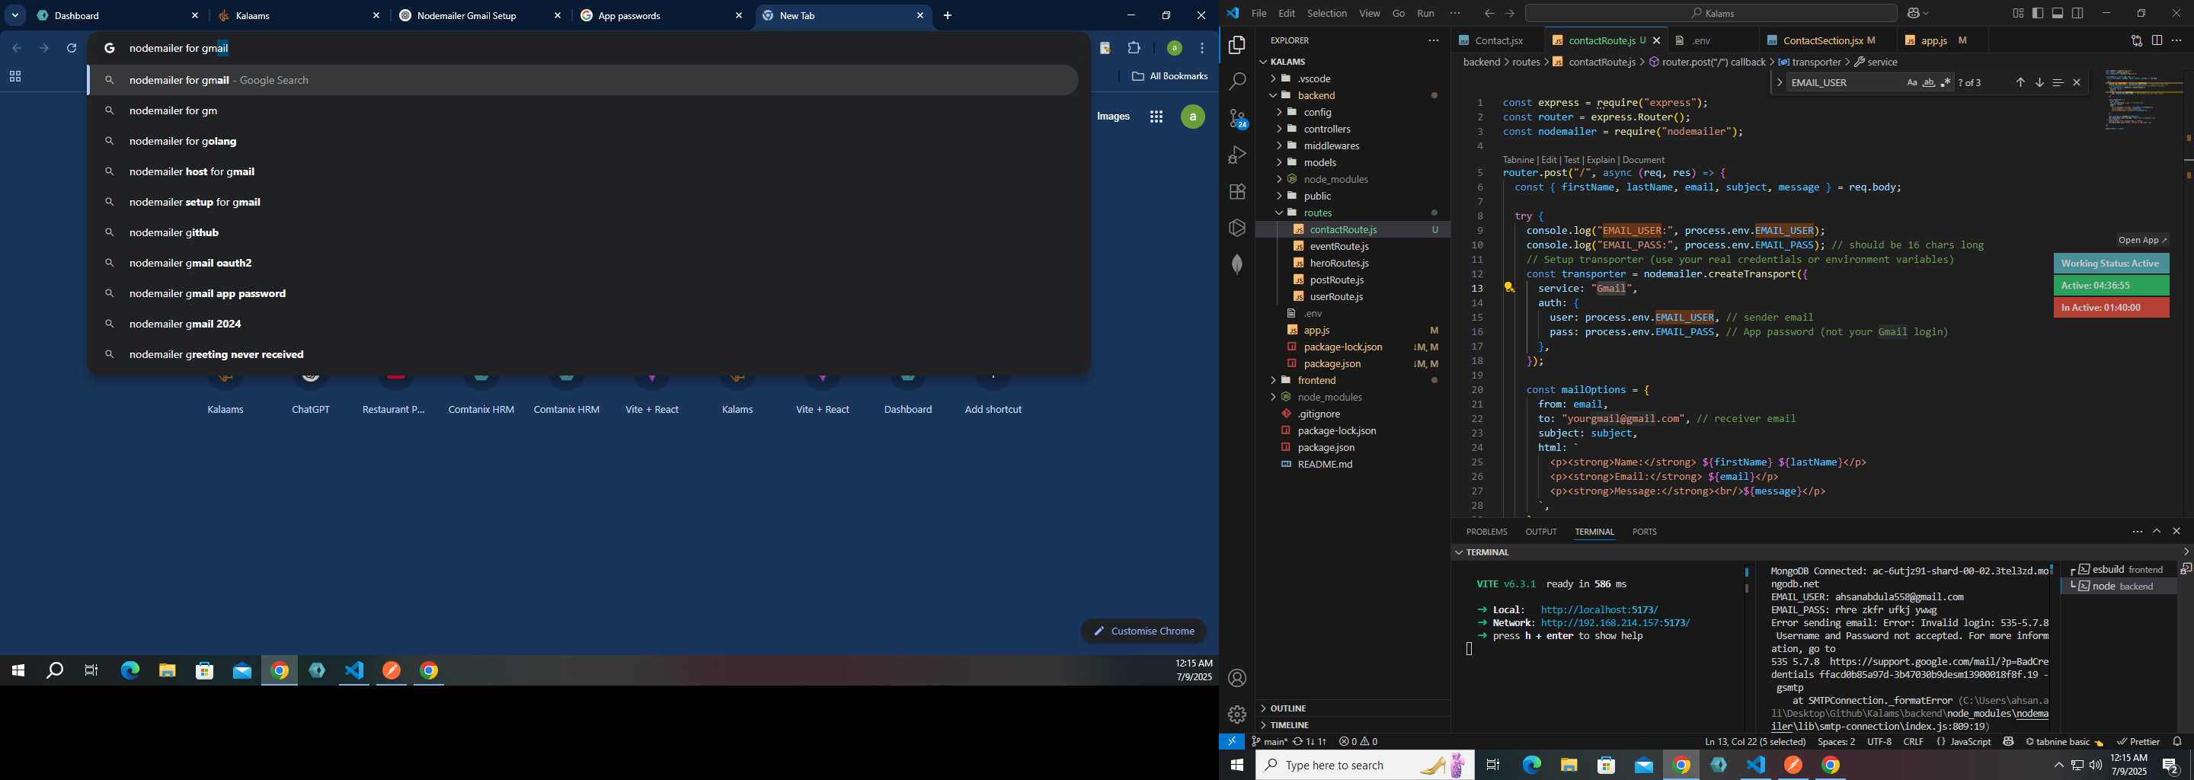Screen dimensions: 2194x780
Task: Toggle Match Case in find widget
Action: coord(1911,82)
